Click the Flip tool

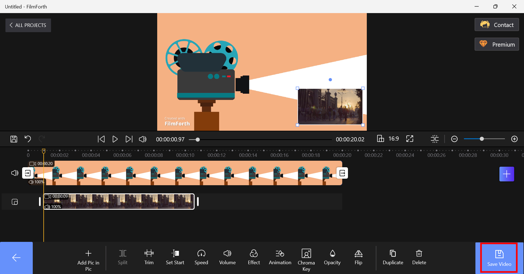coord(358,258)
